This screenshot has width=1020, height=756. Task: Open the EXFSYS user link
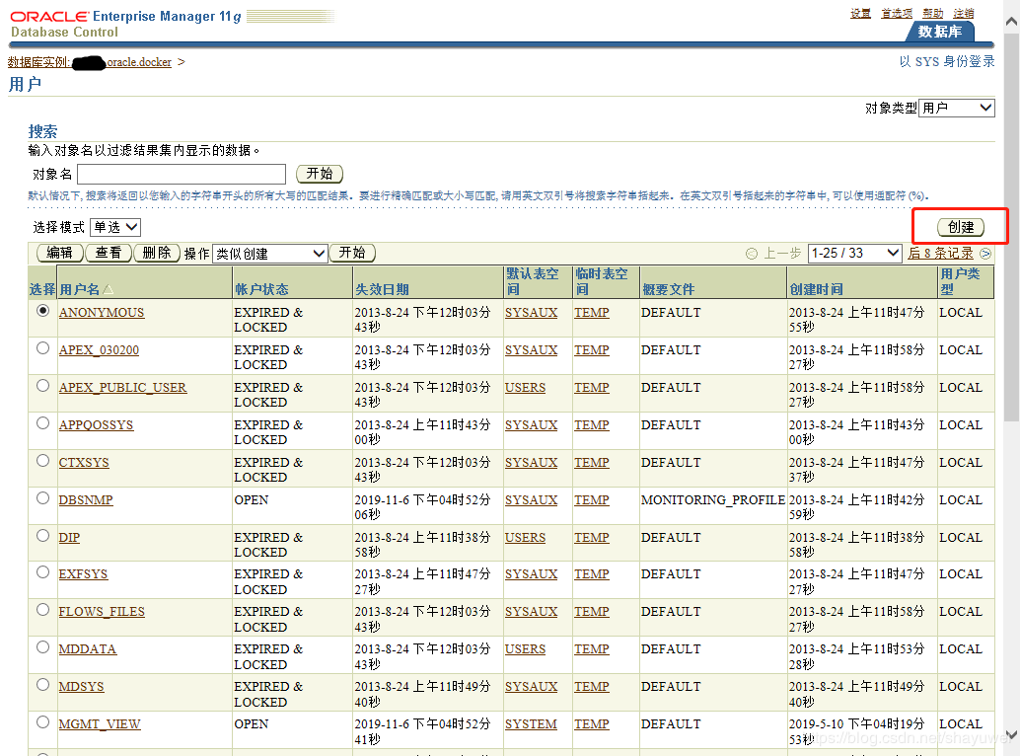83,573
